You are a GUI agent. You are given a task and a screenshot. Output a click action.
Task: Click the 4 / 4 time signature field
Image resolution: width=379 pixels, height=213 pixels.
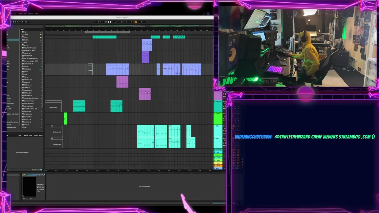click(x=19, y=22)
